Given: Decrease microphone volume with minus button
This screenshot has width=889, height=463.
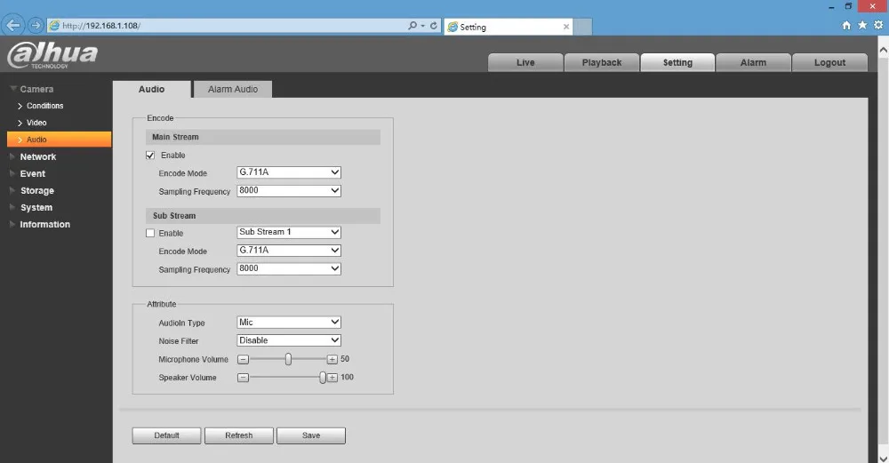Looking at the screenshot, I should [243, 359].
